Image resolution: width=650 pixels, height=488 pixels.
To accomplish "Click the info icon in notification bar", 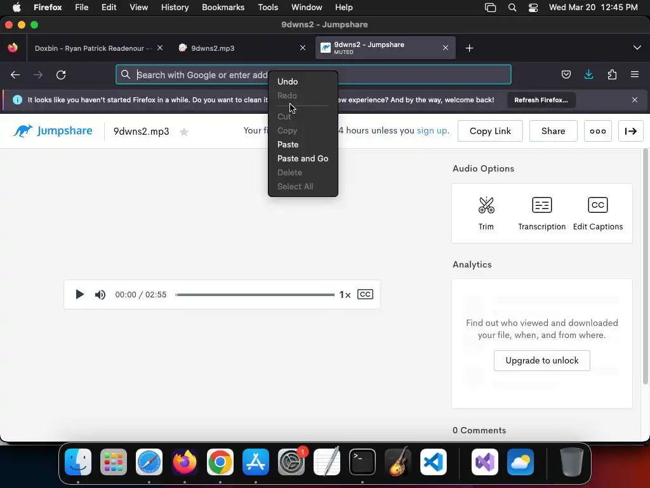I will 17,100.
